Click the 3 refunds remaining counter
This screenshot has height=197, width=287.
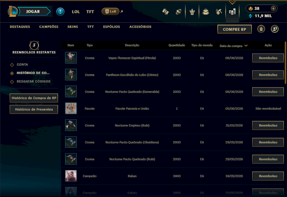pos(34,45)
